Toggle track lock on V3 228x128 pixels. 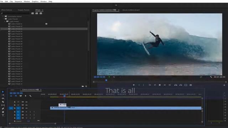15,102
